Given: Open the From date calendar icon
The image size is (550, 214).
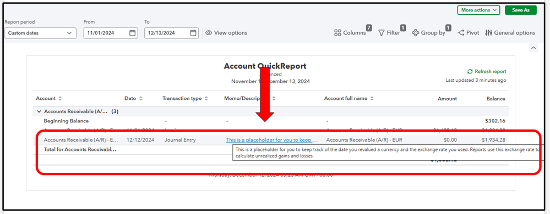Looking at the screenshot, I should coord(132,33).
